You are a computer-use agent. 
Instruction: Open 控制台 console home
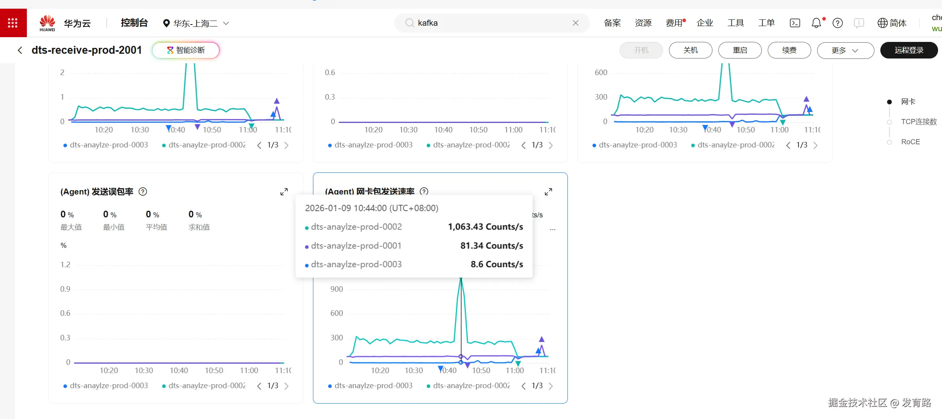point(134,23)
